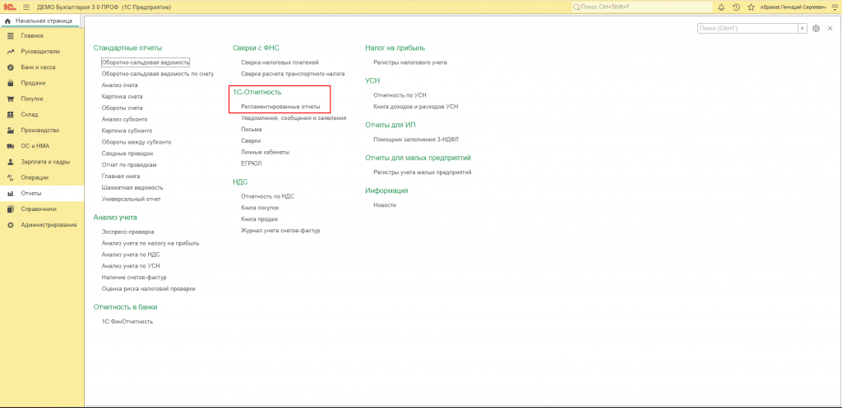
Task: Open favorites star icon
Action: click(x=751, y=7)
